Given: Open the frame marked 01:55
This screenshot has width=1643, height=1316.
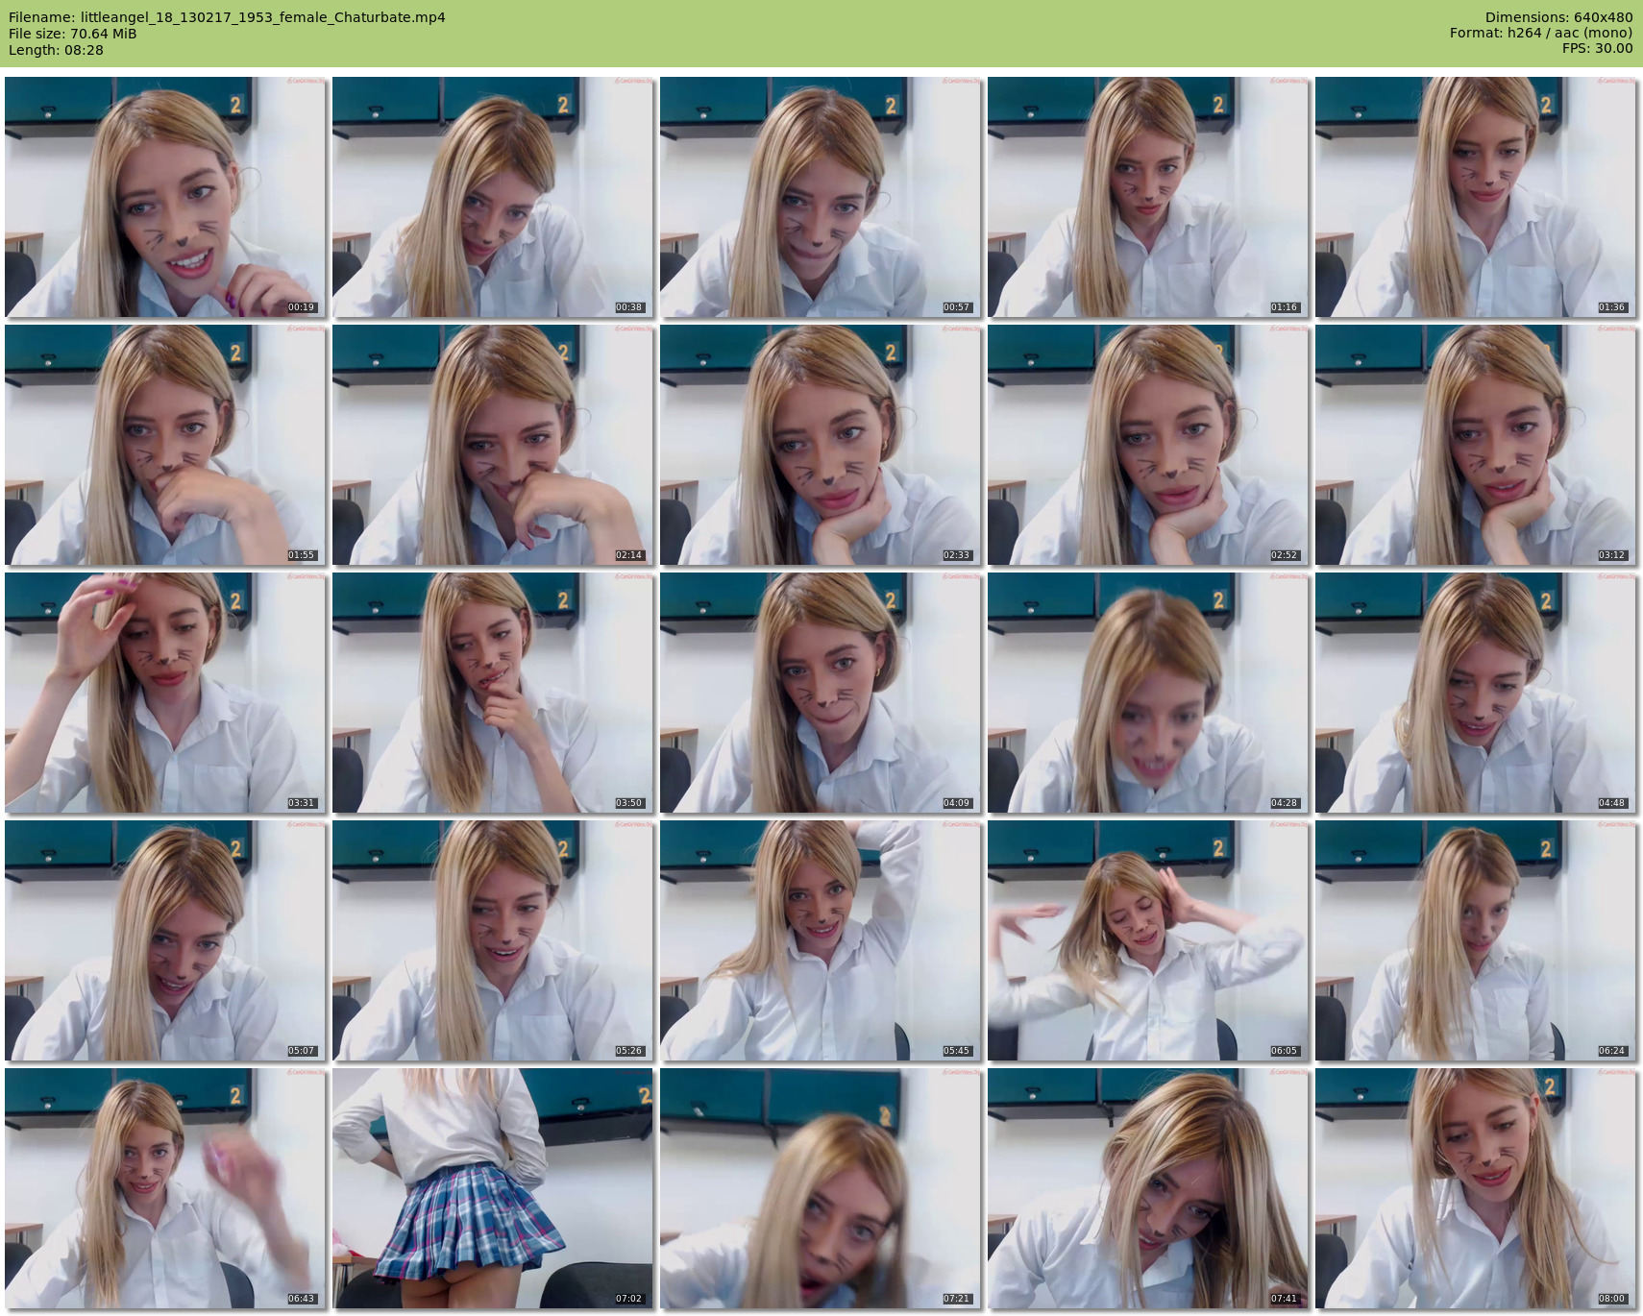Looking at the screenshot, I should pyautogui.click(x=164, y=445).
